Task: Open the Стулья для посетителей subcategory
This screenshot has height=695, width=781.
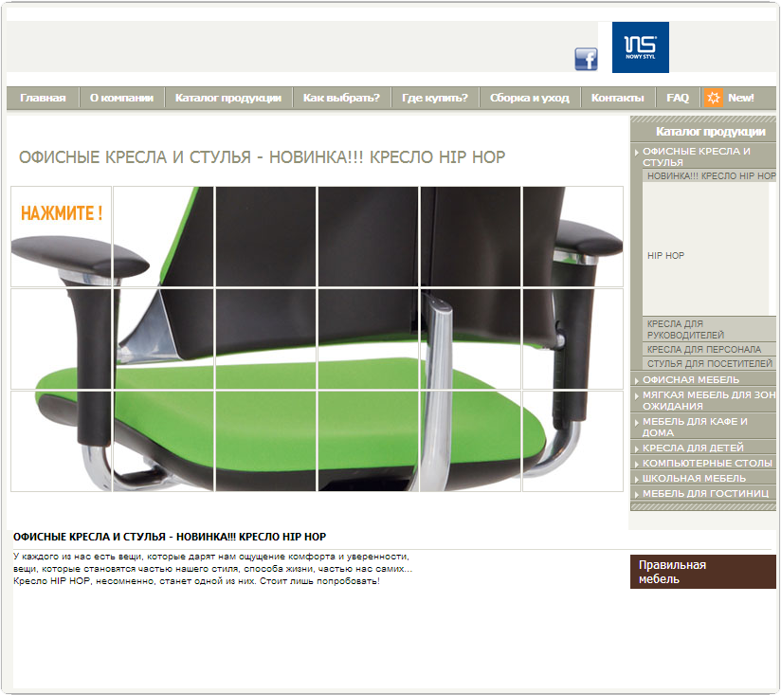Action: [x=709, y=364]
